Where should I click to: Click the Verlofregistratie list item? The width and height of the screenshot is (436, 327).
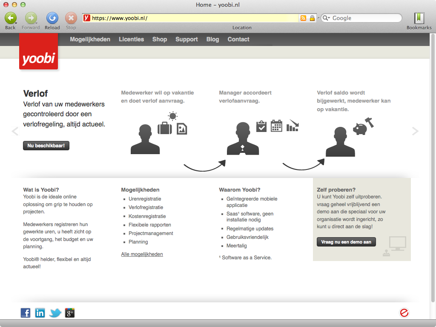click(146, 207)
